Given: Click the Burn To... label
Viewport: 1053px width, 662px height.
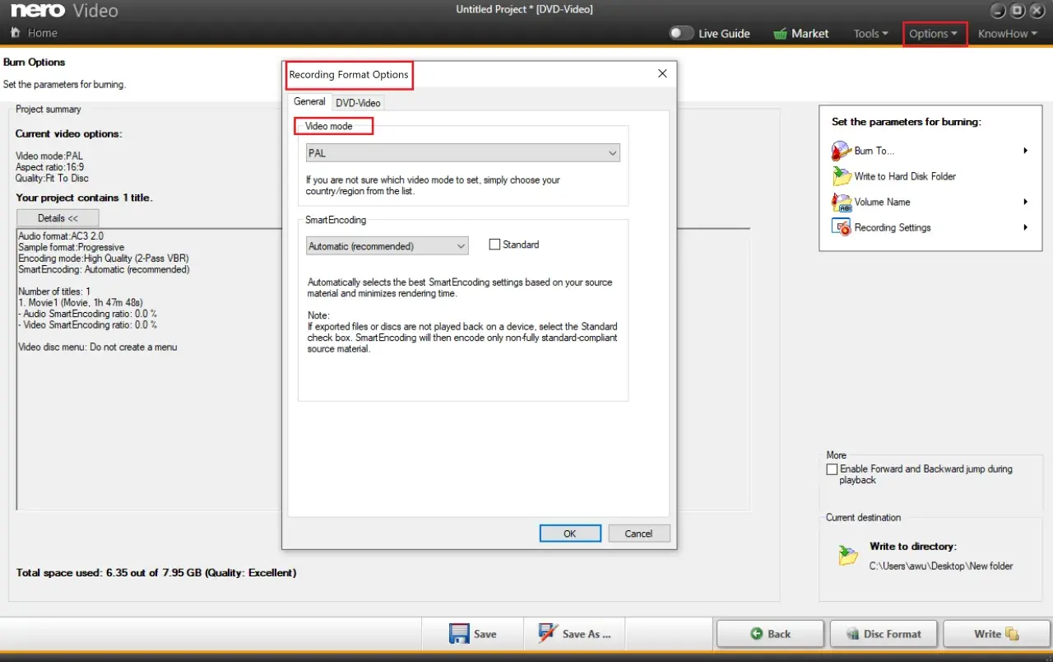Looking at the screenshot, I should pyautogui.click(x=874, y=151).
